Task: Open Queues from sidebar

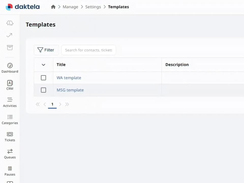Action: click(x=10, y=154)
